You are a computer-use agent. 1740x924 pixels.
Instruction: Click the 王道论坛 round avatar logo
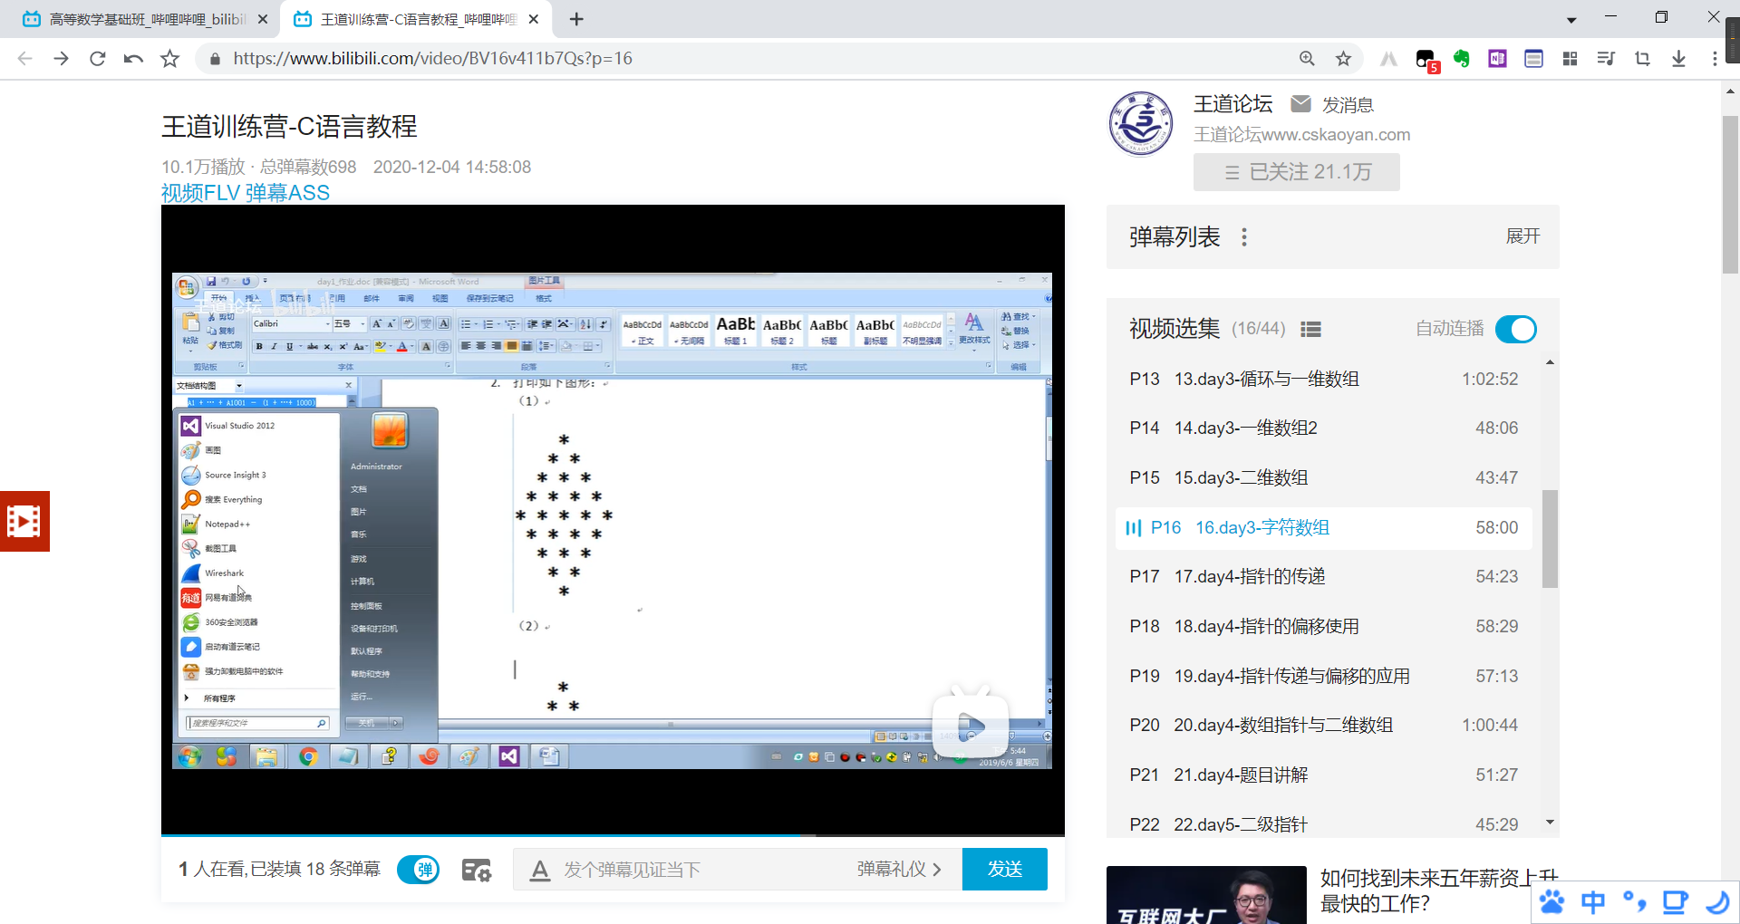1141,124
